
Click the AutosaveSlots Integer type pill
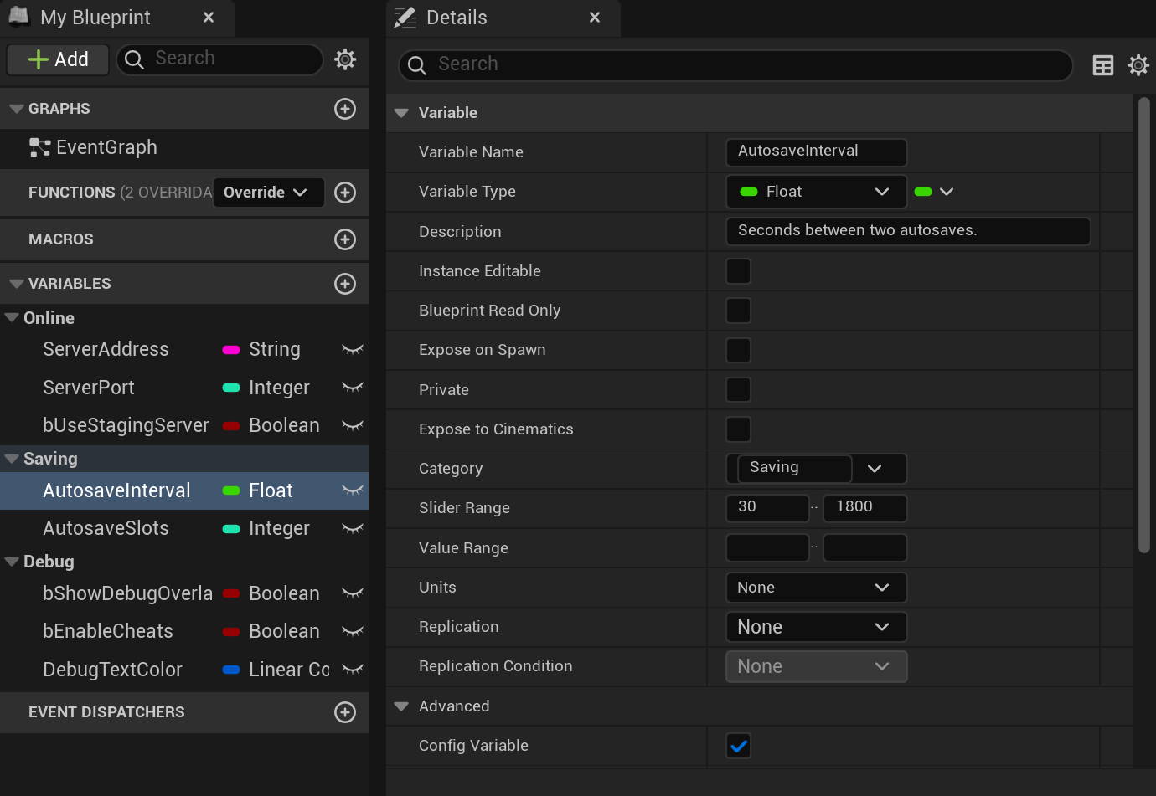(231, 529)
